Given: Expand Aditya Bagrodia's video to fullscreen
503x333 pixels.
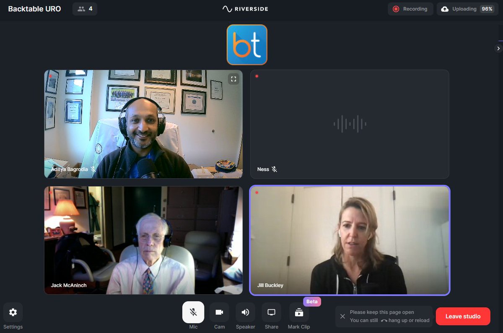Looking at the screenshot, I should point(233,78).
